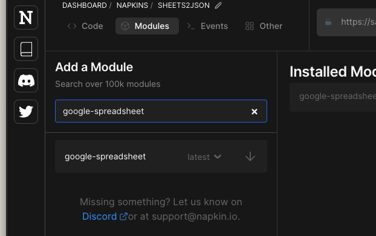The image size is (376, 236).
Task: Clear the module search with X
Action: (x=254, y=111)
